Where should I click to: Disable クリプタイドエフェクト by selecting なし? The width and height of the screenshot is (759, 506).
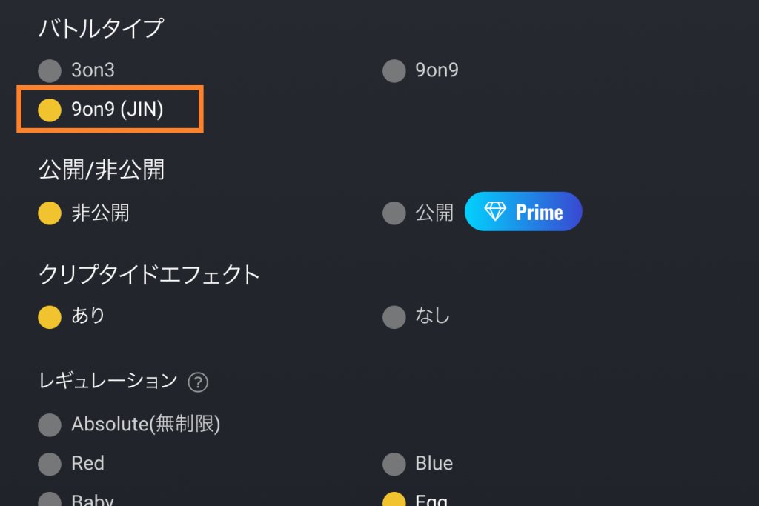coord(394,317)
